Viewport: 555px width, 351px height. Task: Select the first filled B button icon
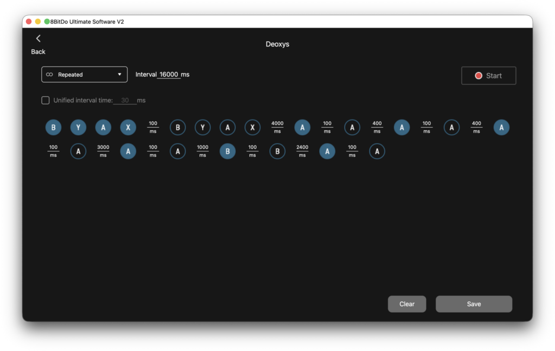pyautogui.click(x=53, y=128)
